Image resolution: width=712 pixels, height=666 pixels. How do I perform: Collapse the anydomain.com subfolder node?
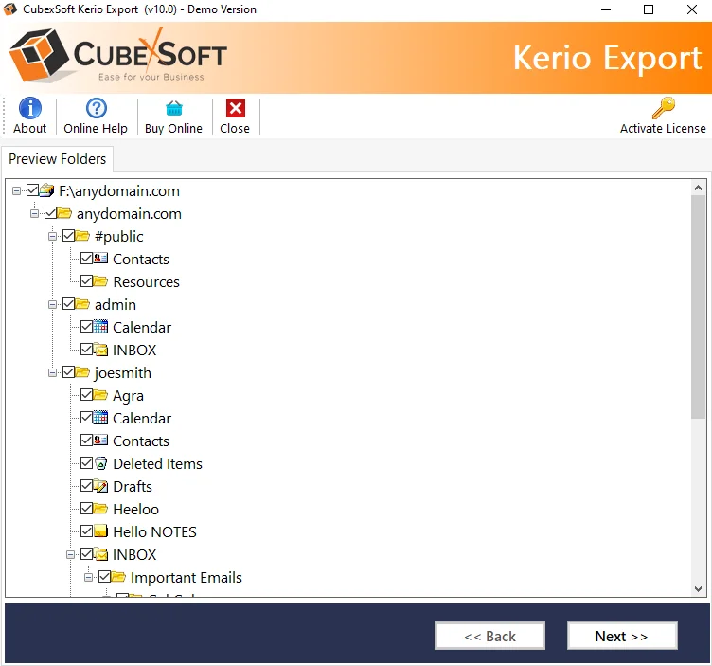point(34,213)
